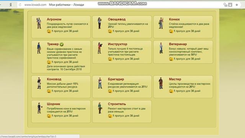Viewport: 245px width, 138px height.
Task: Click the pass coin icon under Тренер
Action: (49, 62)
